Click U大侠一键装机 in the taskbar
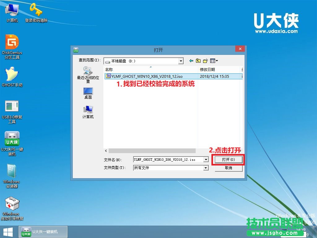This screenshot has width=317, height=238. (43, 231)
